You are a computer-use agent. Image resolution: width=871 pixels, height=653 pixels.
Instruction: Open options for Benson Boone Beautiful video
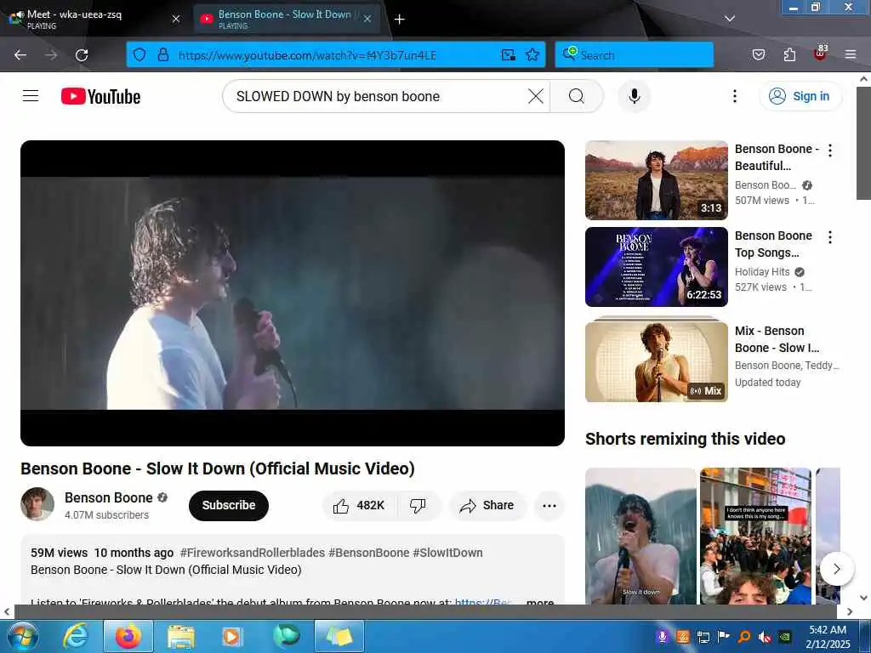pos(830,150)
